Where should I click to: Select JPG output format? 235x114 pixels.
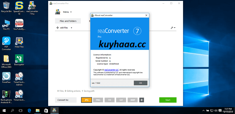click(x=86, y=100)
